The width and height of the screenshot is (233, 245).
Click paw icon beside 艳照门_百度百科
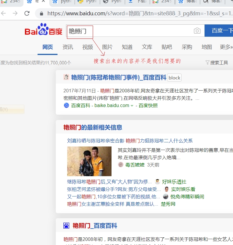[66, 226]
